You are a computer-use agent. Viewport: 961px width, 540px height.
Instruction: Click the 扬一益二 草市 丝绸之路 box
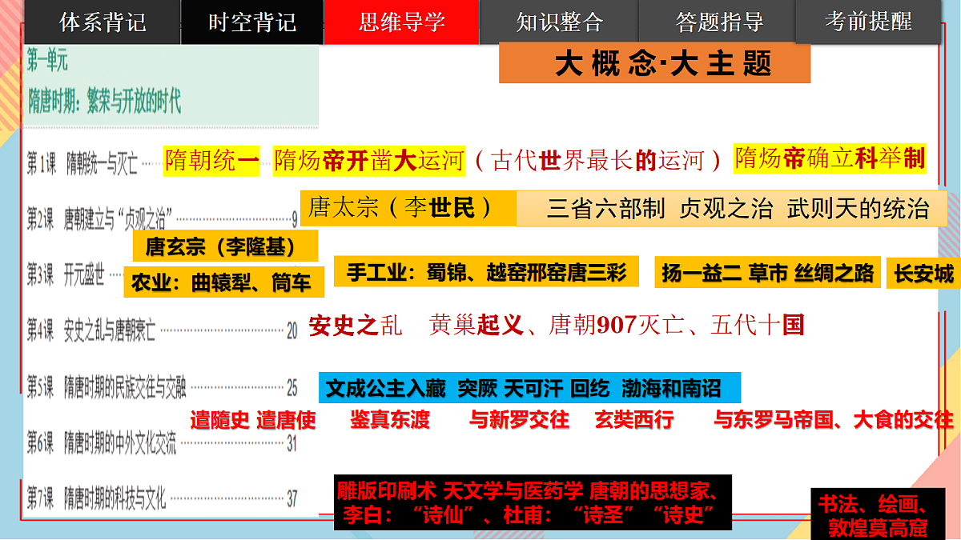[767, 273]
